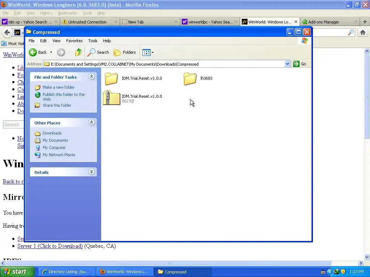Image resolution: width=370 pixels, height=277 pixels.
Task: Open the Firefox History menu
Action: click(46, 13)
